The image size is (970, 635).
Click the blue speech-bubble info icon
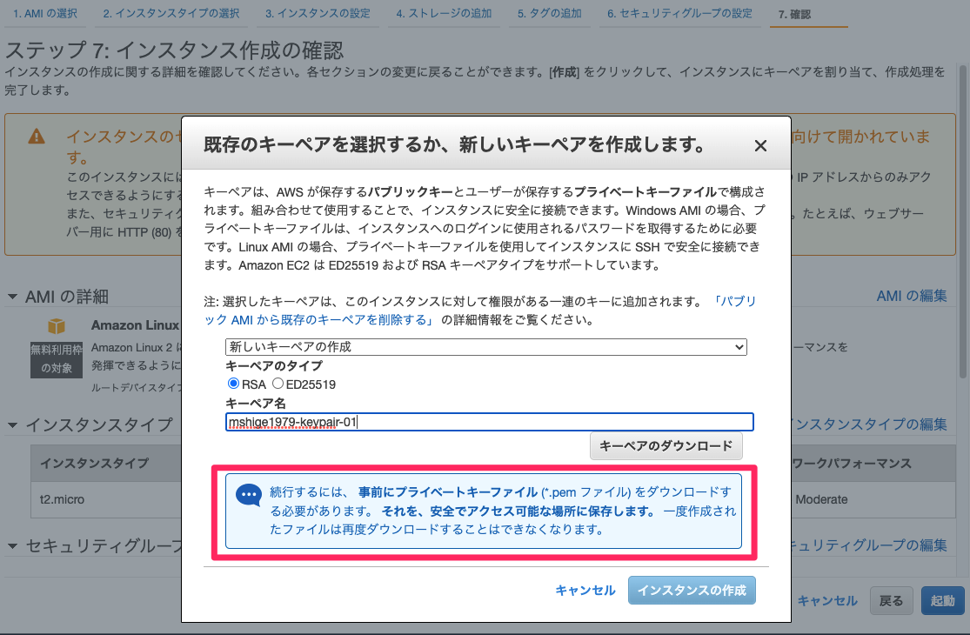[x=250, y=496]
